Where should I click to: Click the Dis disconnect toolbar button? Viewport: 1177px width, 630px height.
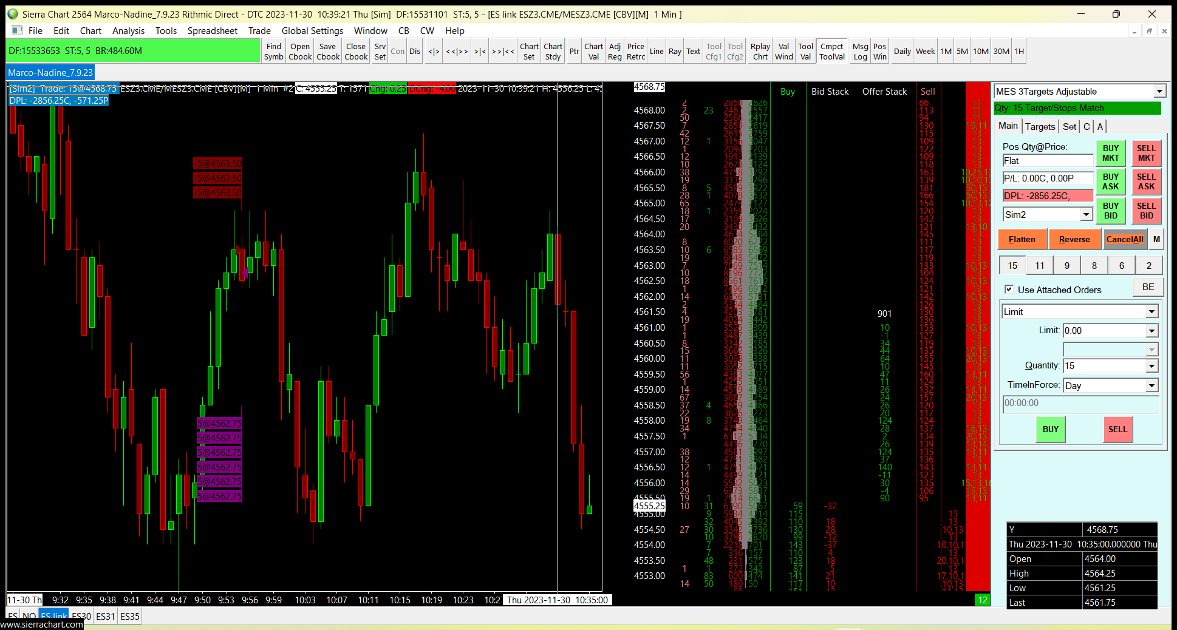coord(415,52)
